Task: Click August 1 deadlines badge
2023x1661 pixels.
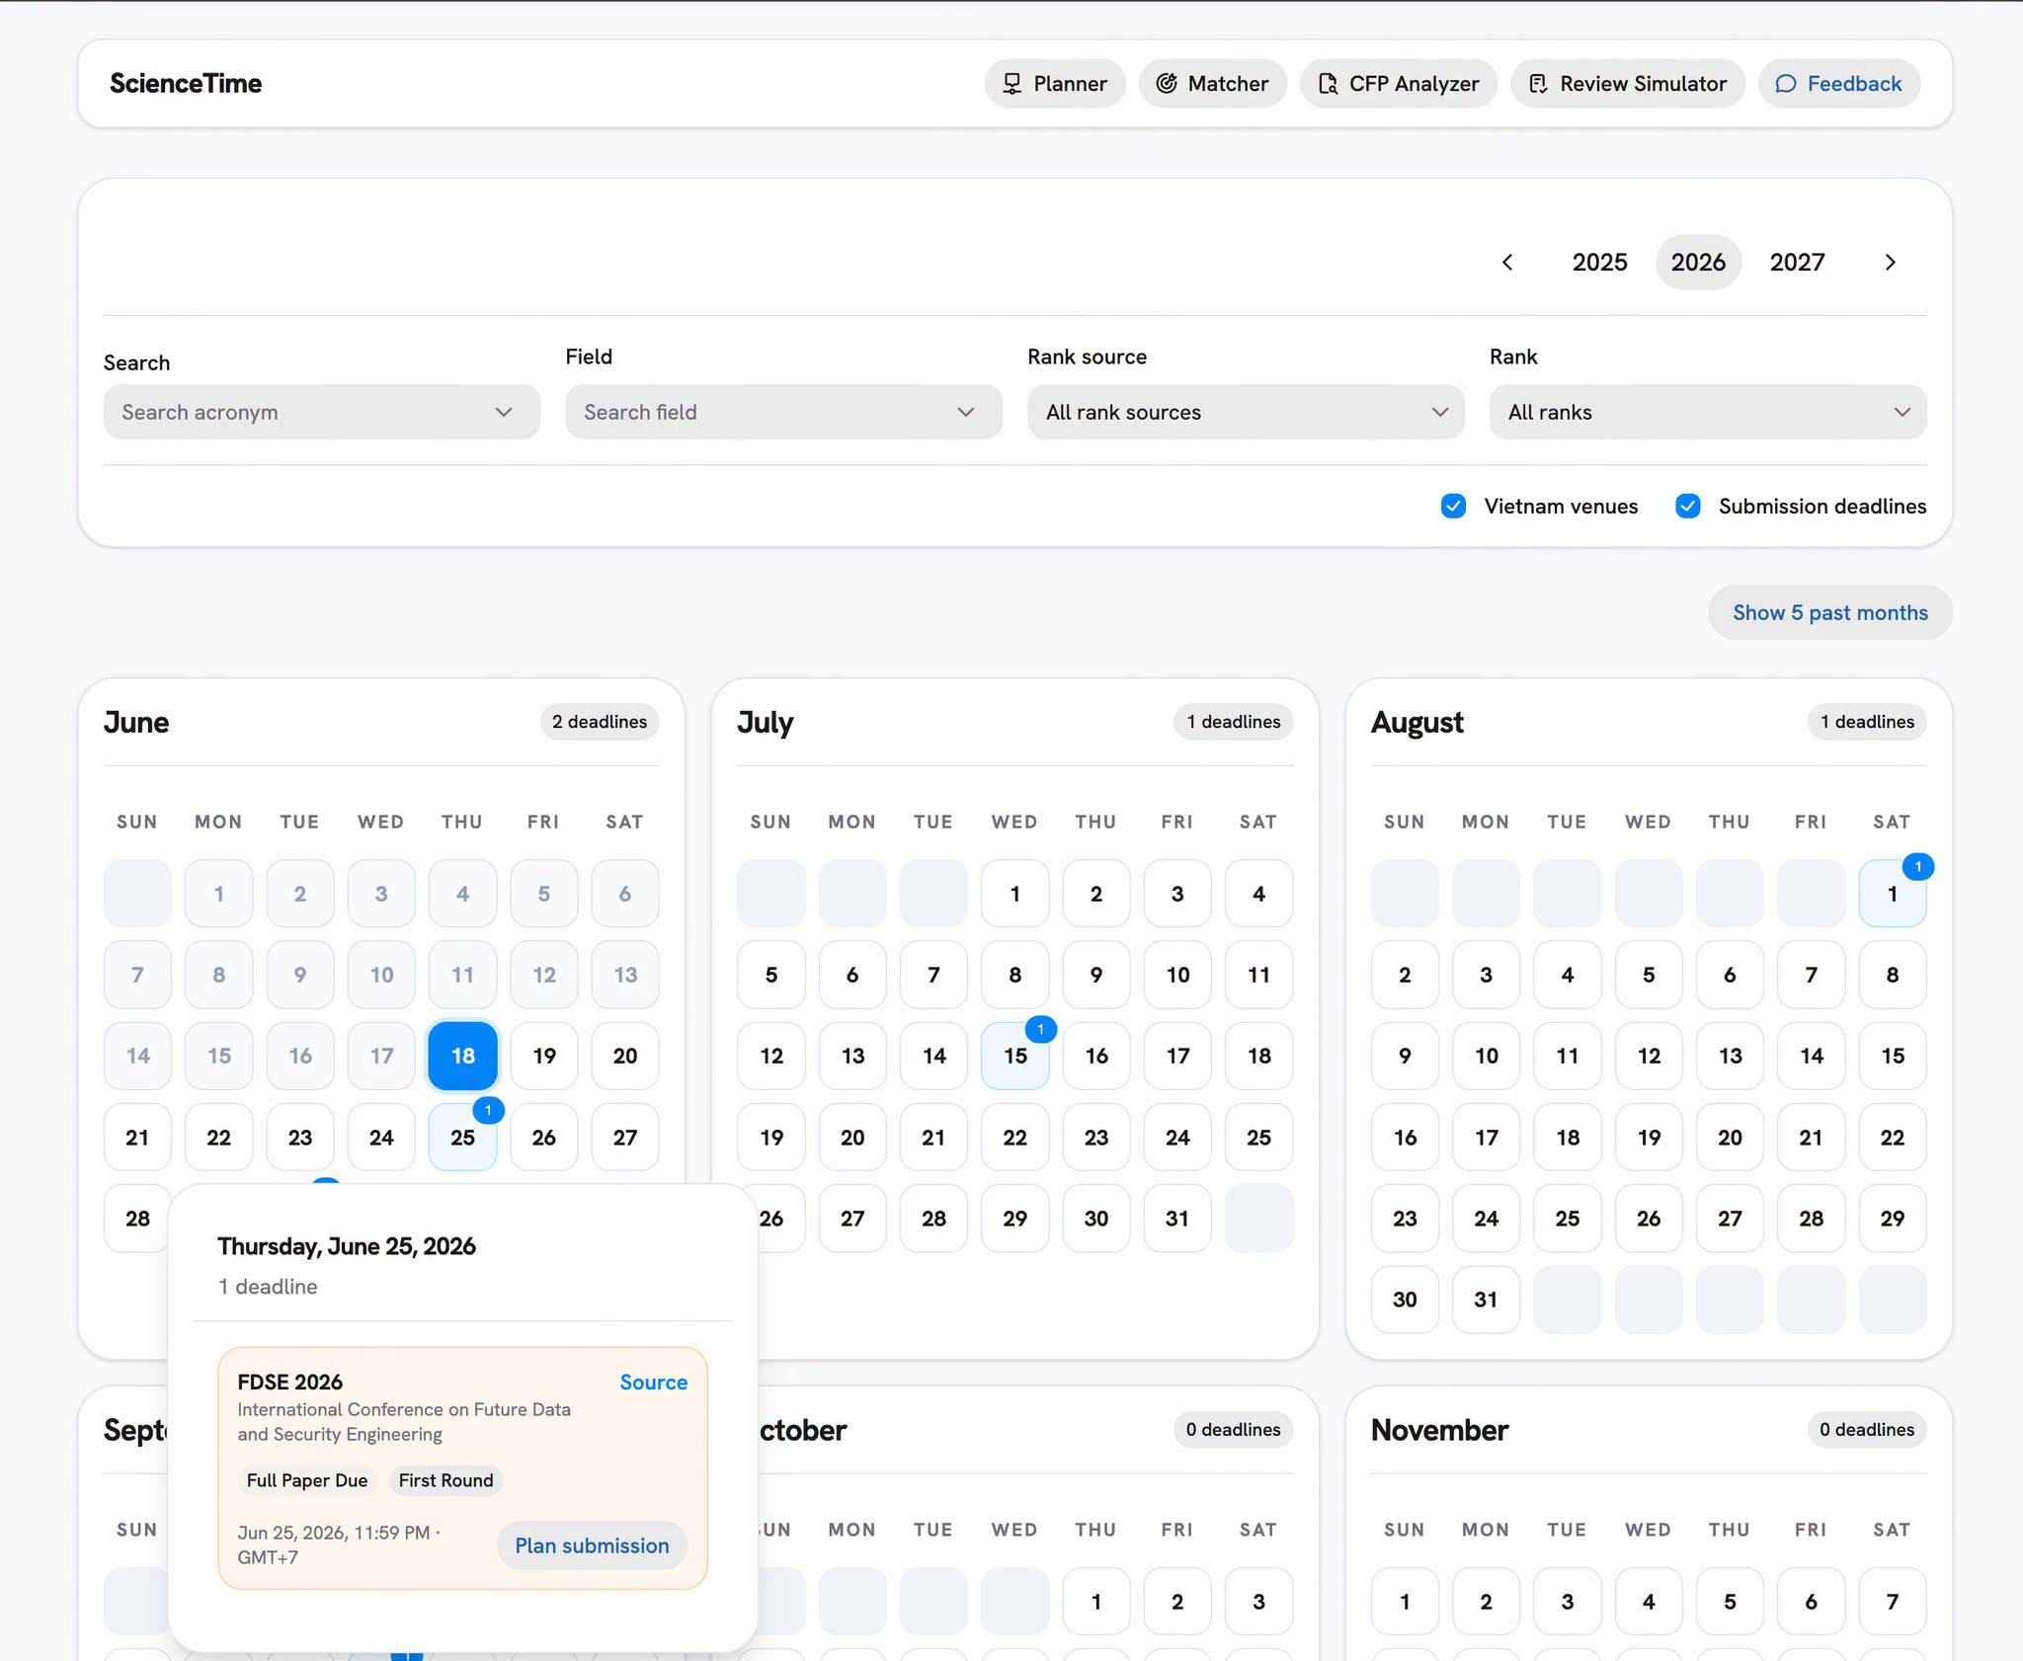Action: tap(1867, 722)
